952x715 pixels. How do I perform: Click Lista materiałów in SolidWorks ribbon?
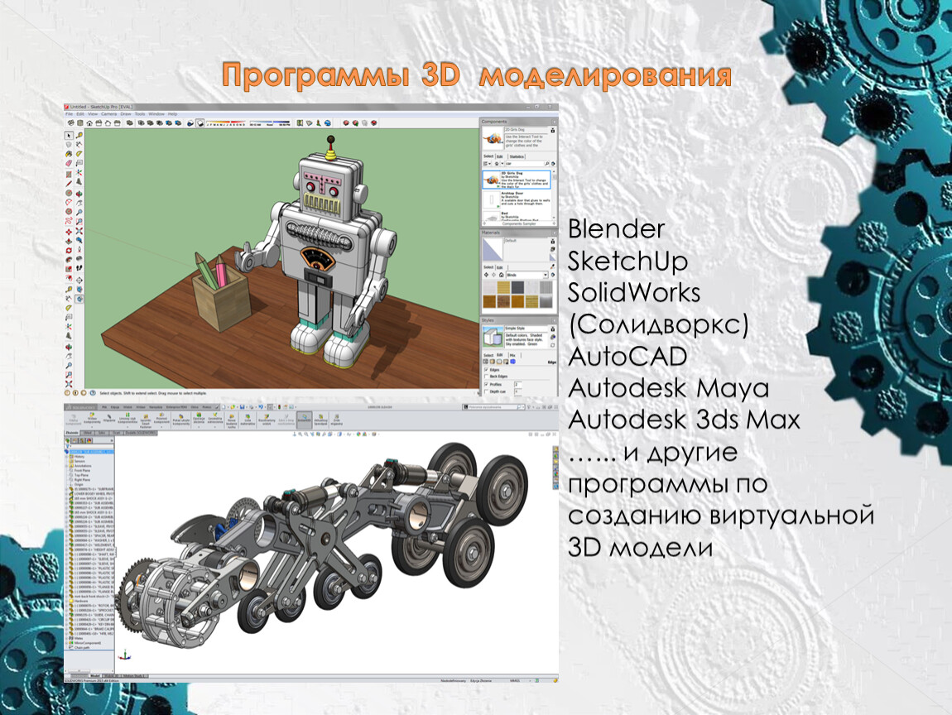pyautogui.click(x=248, y=420)
